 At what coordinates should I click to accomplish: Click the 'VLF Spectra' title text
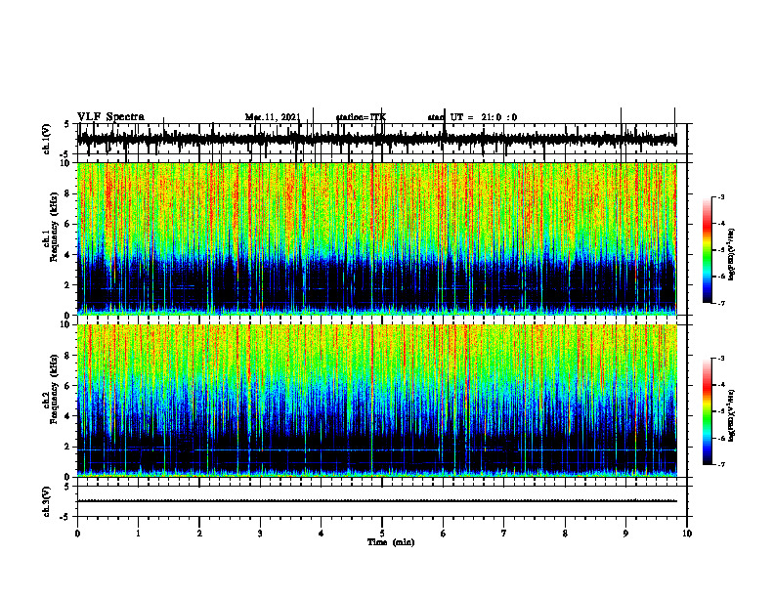click(110, 117)
